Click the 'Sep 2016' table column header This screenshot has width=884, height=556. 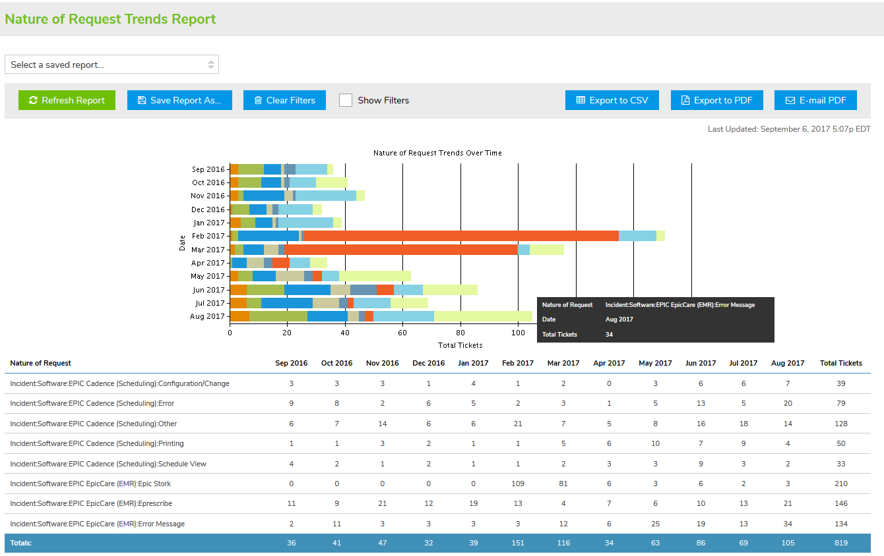click(291, 363)
